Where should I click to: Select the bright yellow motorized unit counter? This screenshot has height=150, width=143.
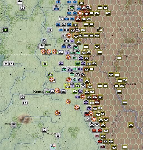pos(67,87)
